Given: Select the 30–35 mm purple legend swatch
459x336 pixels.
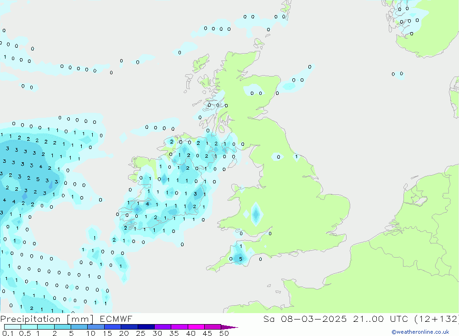Looking at the screenshot, I should (x=162, y=327).
